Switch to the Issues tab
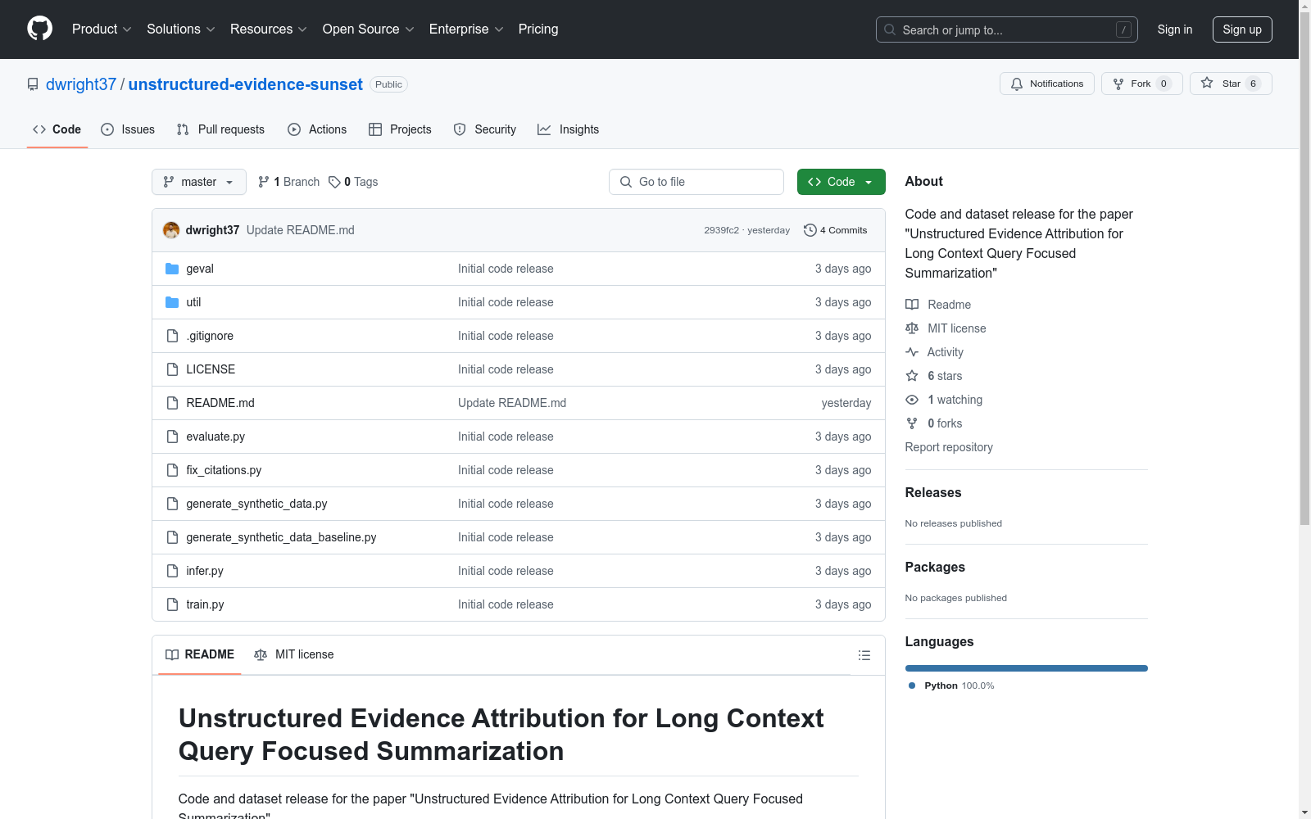 coord(128,129)
